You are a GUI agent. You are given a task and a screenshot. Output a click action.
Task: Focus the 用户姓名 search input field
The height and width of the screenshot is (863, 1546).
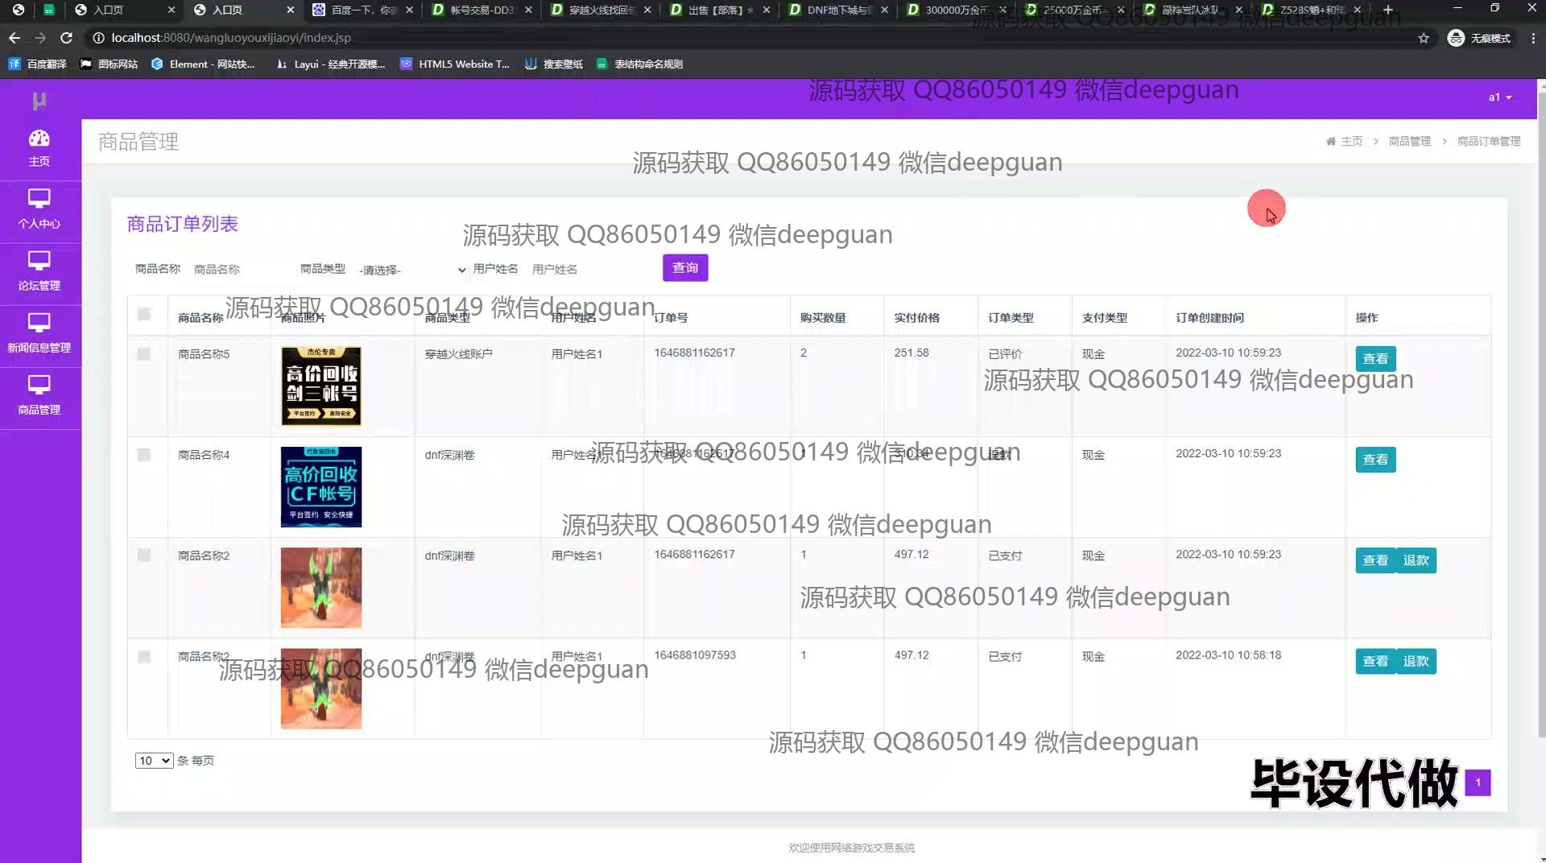point(588,270)
